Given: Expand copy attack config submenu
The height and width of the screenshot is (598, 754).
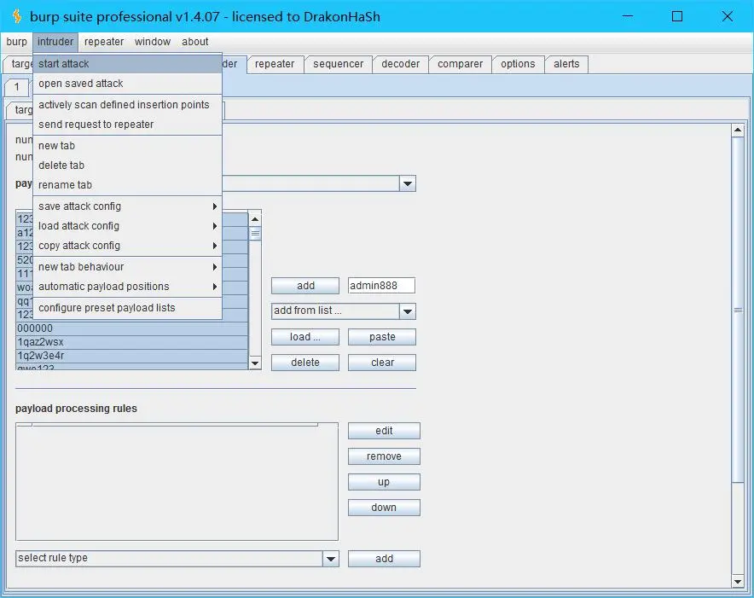Looking at the screenshot, I should (x=127, y=246).
